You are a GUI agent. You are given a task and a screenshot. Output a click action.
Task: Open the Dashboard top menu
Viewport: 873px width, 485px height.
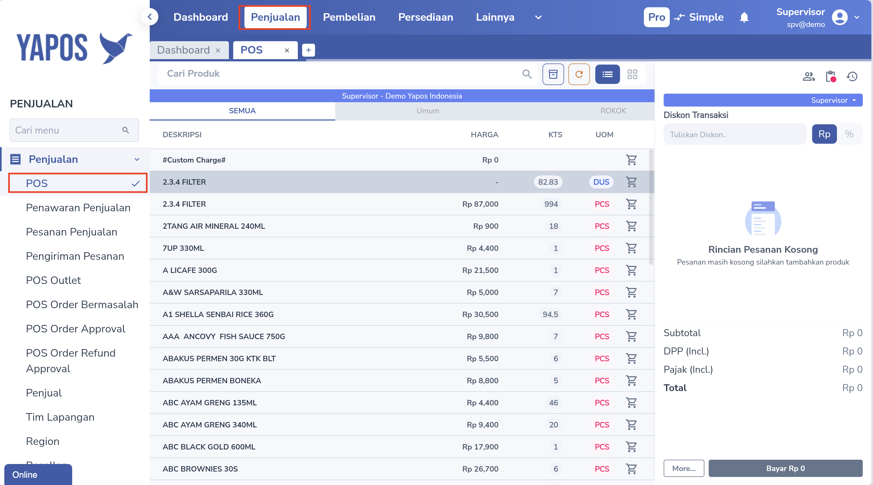(x=201, y=17)
